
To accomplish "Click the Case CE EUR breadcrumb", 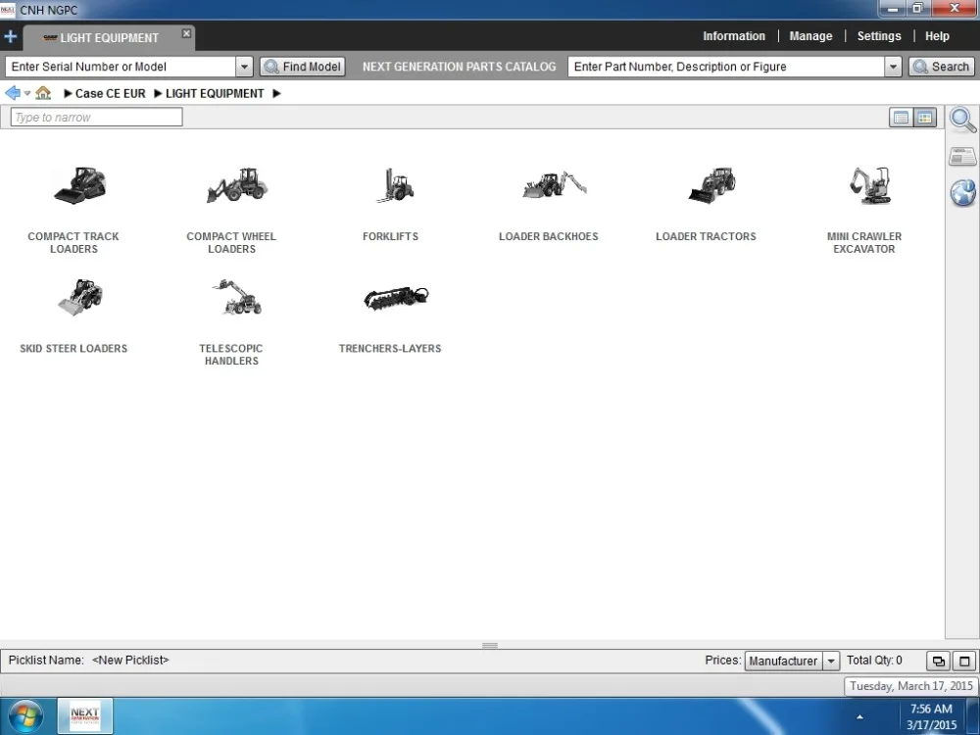I will click(x=110, y=94).
